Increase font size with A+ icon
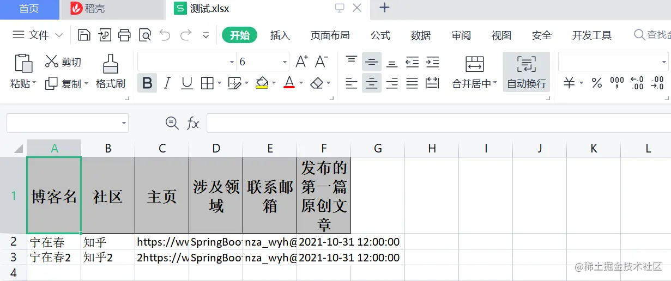The width and height of the screenshot is (671, 281). (301, 62)
